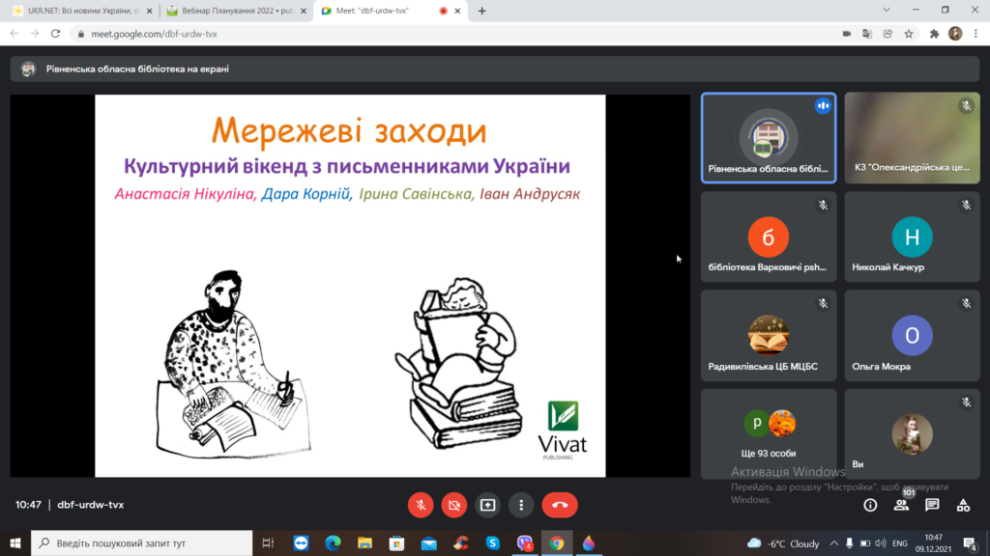The width and height of the screenshot is (990, 556).
Task: Open the meeting details info icon
Action: pos(870,505)
